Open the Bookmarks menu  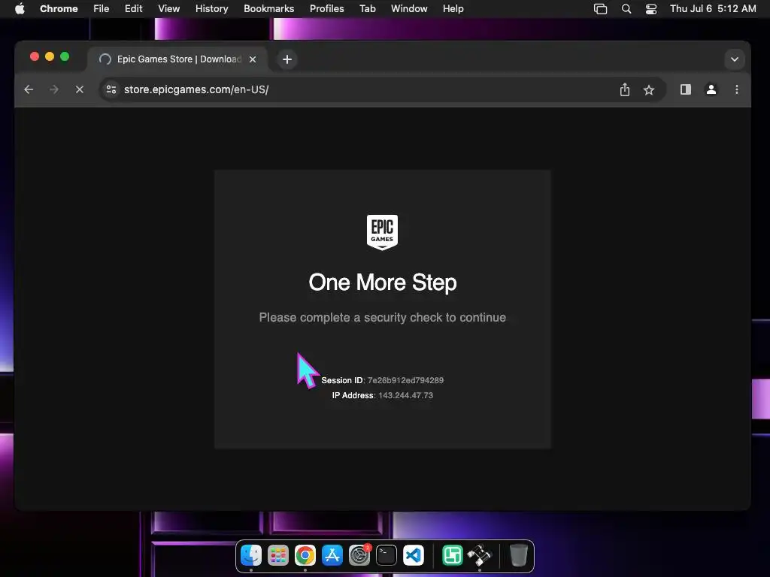[x=268, y=9]
